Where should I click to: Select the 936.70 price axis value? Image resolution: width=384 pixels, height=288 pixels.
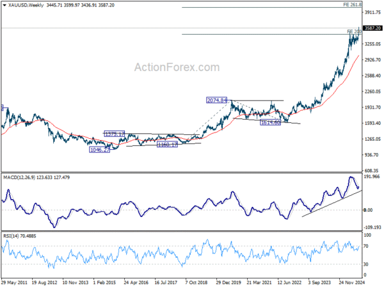[x=371, y=155]
